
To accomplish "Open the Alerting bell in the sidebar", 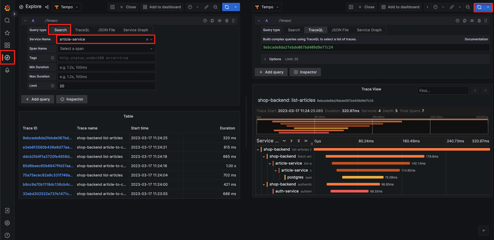I will pos(7,70).
